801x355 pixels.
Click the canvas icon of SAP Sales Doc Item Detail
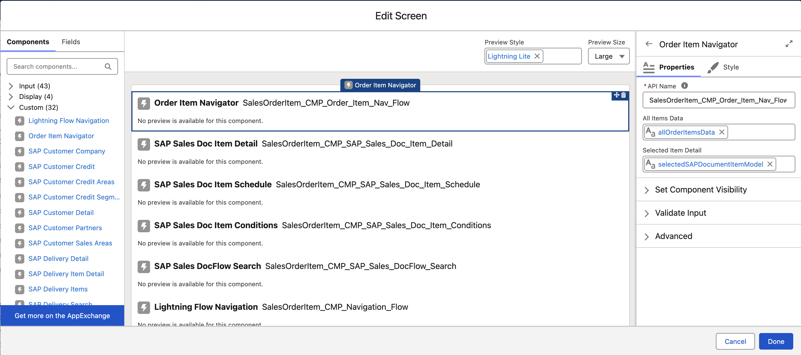(x=144, y=144)
